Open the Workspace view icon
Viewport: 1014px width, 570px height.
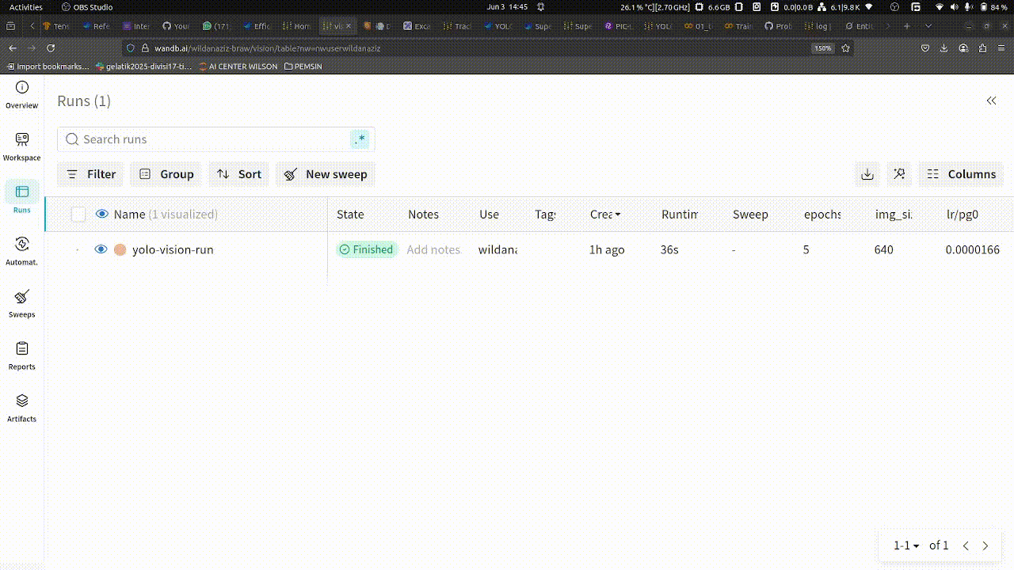pyautogui.click(x=21, y=140)
